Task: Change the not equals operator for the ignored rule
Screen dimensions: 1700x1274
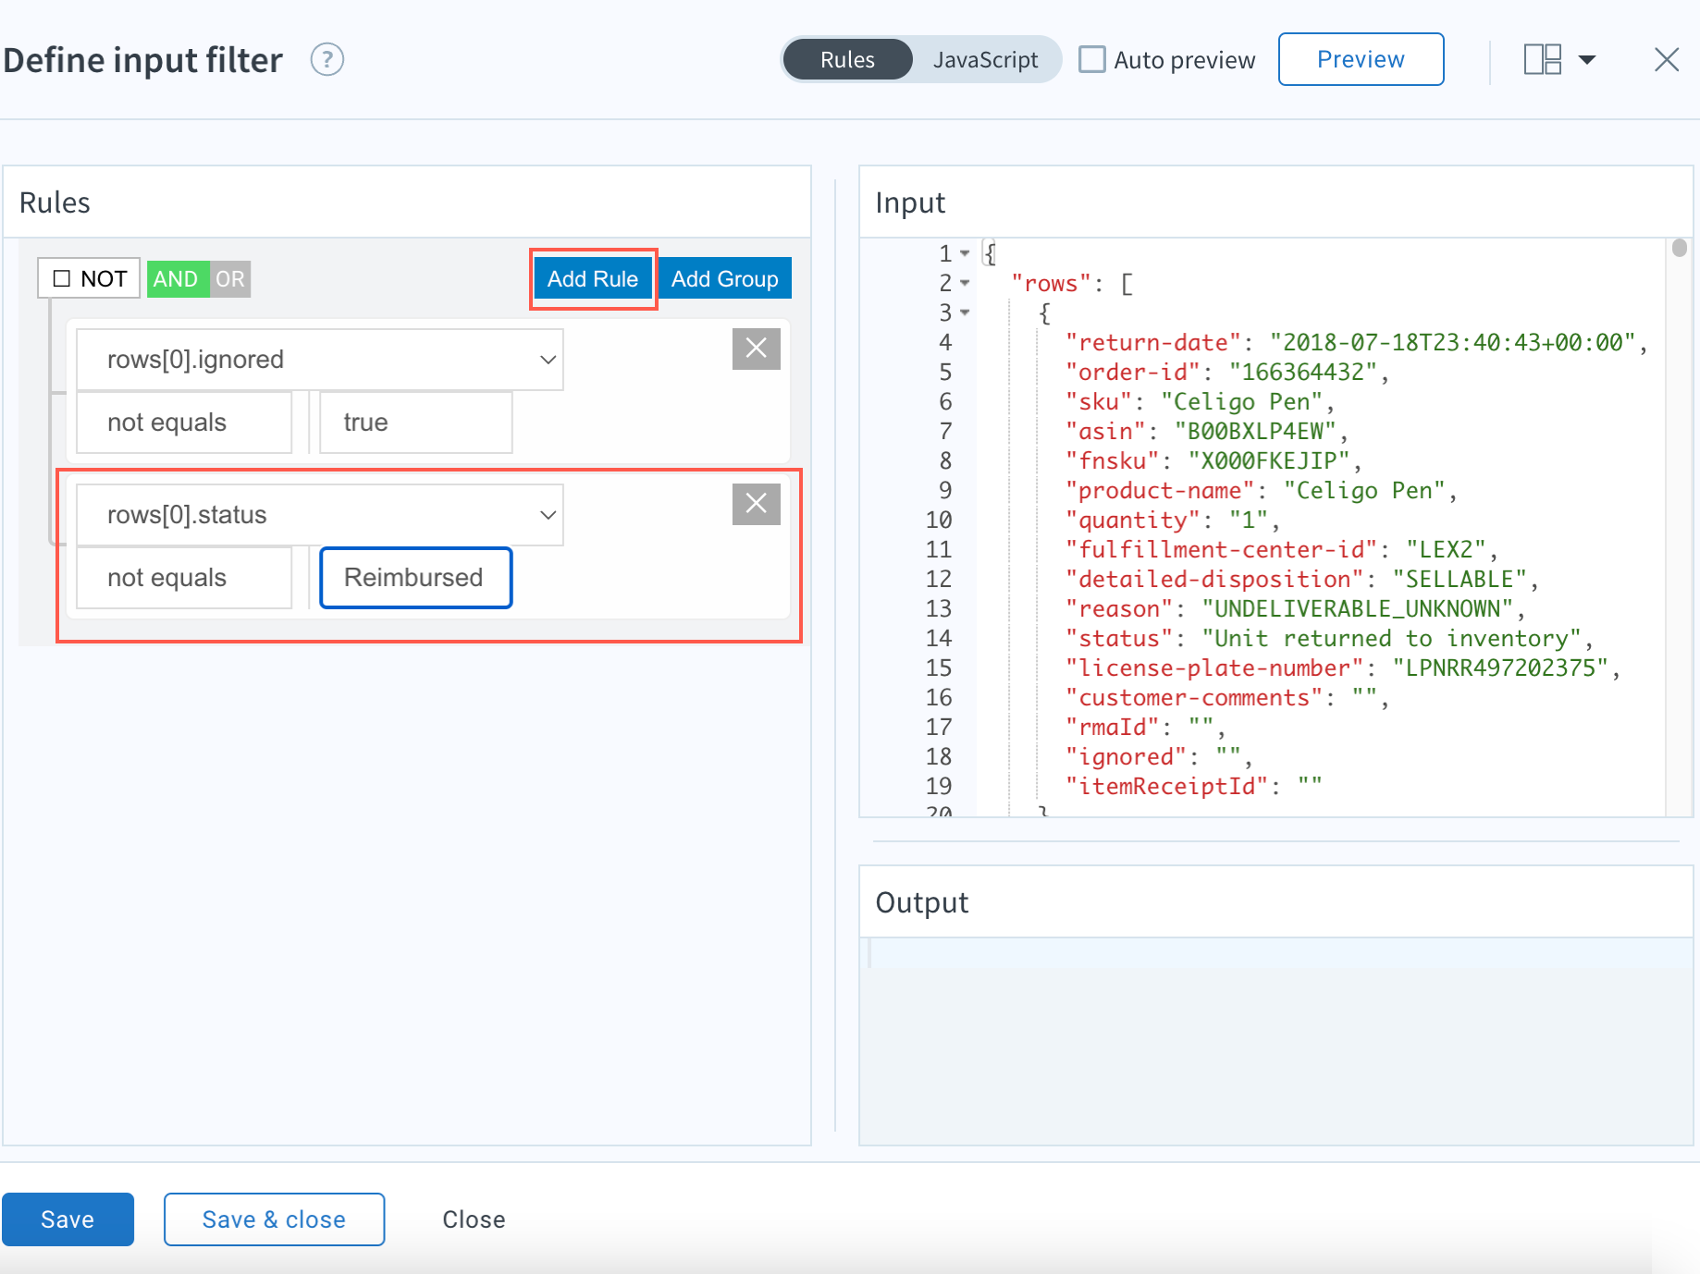Action: (184, 423)
